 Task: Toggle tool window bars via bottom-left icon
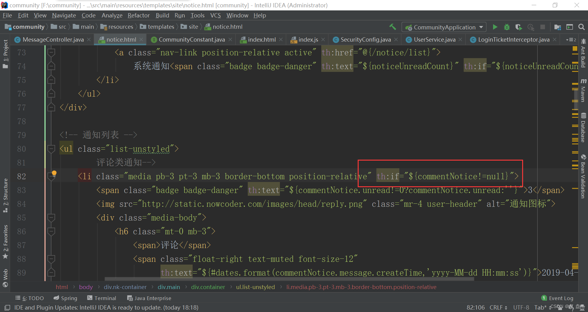pyautogui.click(x=7, y=307)
